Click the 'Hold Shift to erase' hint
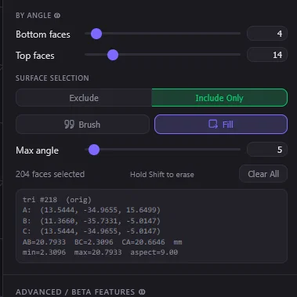Viewport: 297px width, 297px height. [x=162, y=175]
